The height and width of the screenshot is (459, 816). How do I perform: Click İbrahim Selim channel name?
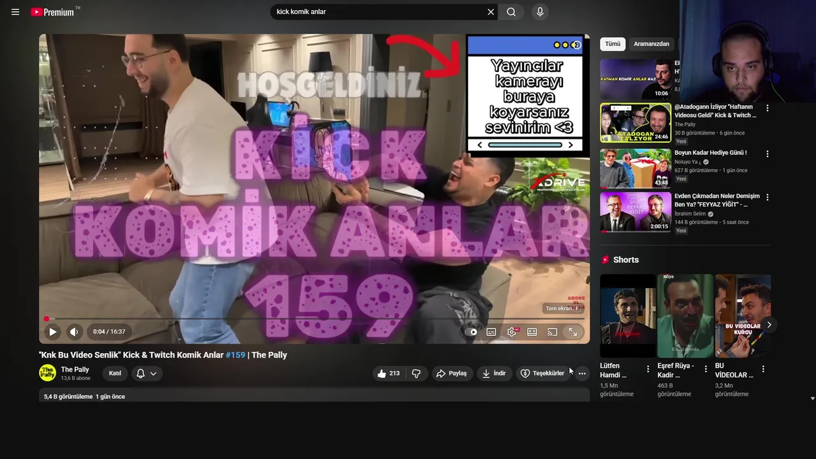tap(690, 214)
